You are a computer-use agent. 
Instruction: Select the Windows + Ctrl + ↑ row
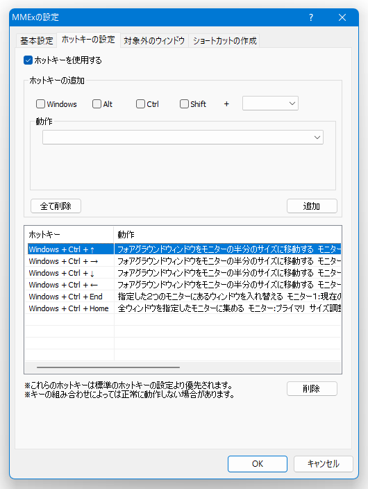coord(184,249)
